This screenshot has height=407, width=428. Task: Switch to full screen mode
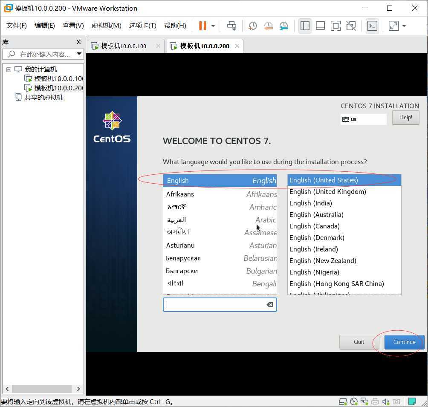click(335, 26)
